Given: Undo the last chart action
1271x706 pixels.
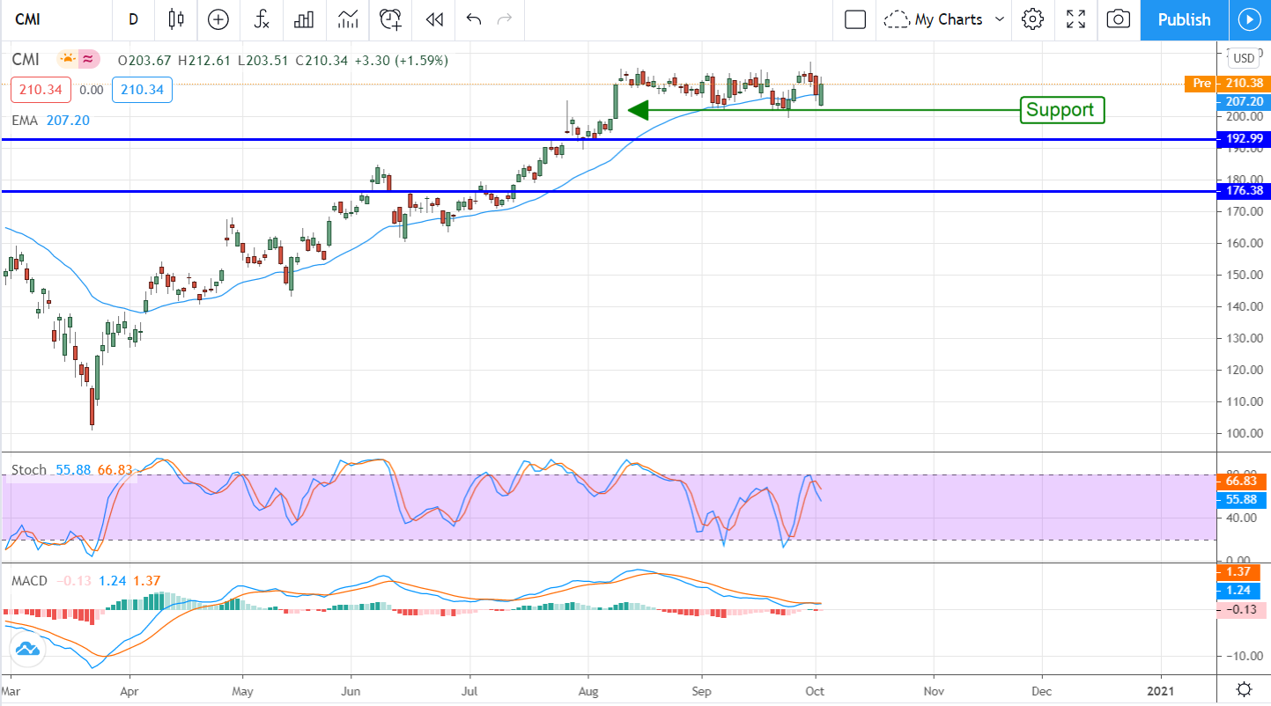Looking at the screenshot, I should (x=474, y=19).
